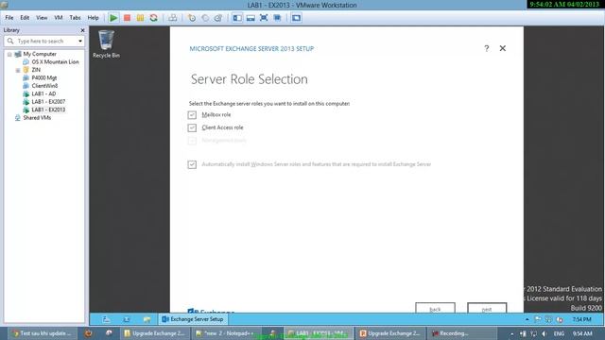The height and width of the screenshot is (340, 605).
Task: Click the revert to snapshot icon
Action: coord(205,18)
